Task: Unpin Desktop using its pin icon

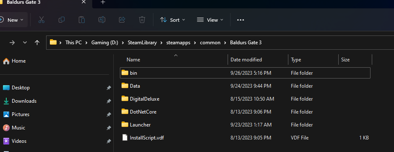Action: (109, 88)
